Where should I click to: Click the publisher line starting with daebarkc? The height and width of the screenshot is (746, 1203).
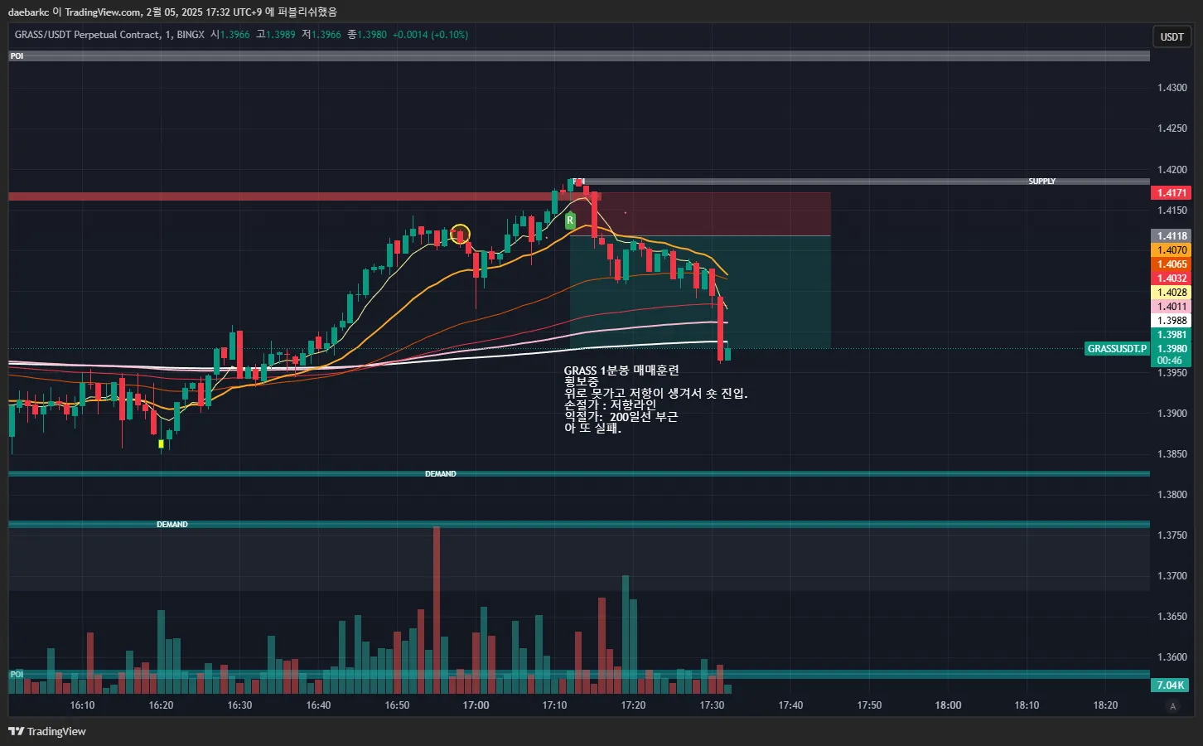172,12
